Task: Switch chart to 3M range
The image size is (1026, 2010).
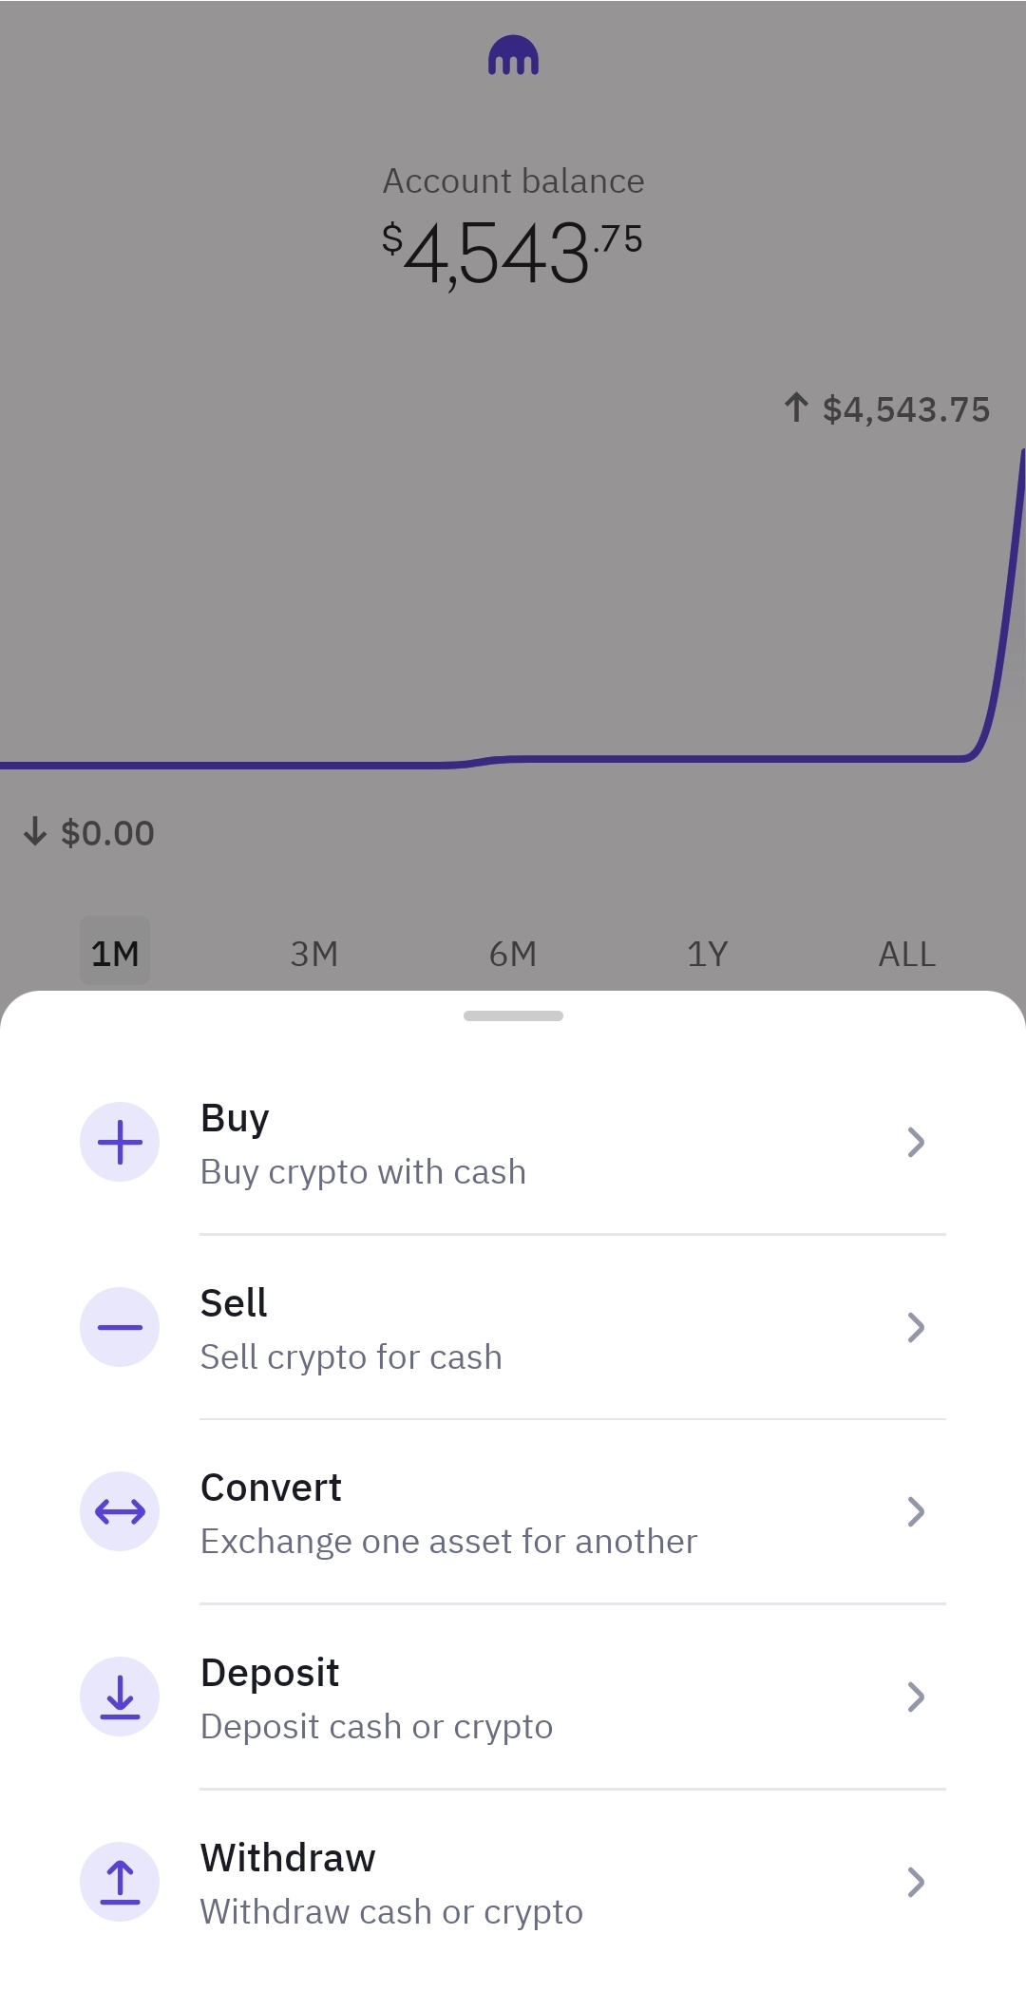Action: (x=313, y=953)
